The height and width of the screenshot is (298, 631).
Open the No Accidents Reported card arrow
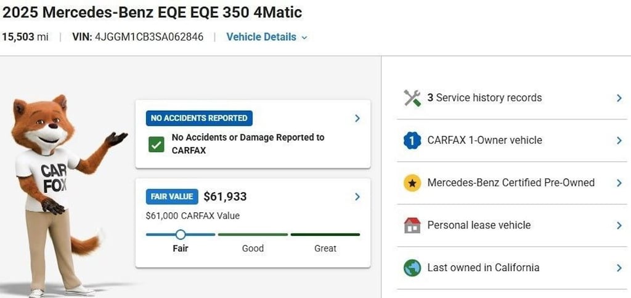(357, 118)
